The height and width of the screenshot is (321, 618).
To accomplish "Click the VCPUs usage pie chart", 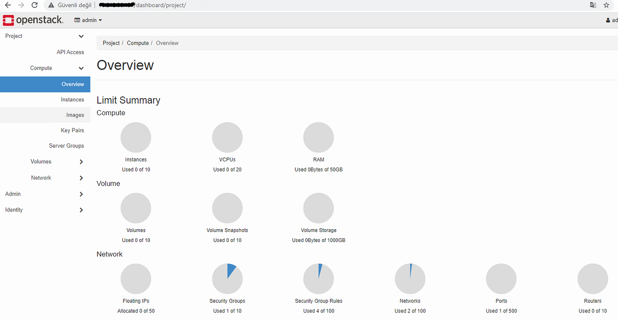I will [x=227, y=137].
